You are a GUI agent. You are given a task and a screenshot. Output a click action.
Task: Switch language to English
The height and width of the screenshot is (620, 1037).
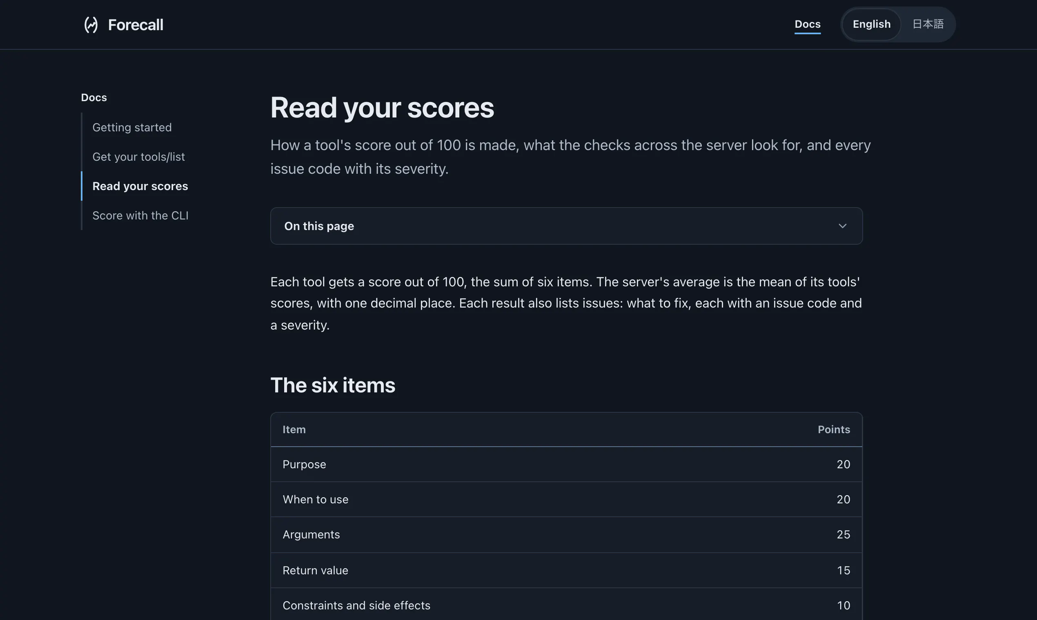tap(871, 24)
